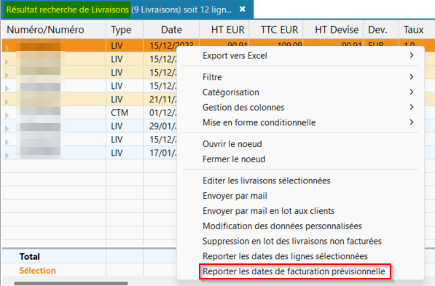
Task: Expand the Gestion des colonnes chevron arrow
Action: click(412, 107)
